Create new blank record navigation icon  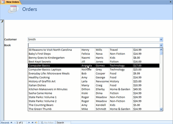pos(36,122)
